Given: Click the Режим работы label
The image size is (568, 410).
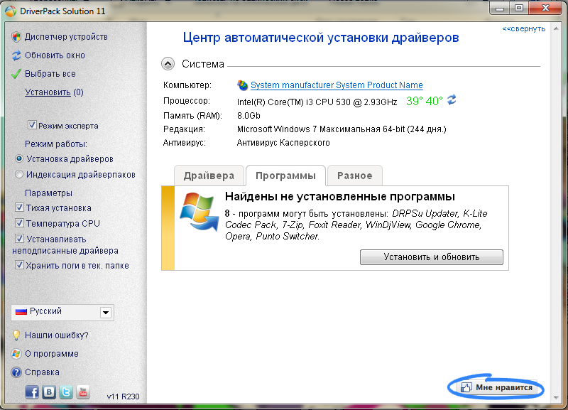Looking at the screenshot, I should point(56,144).
